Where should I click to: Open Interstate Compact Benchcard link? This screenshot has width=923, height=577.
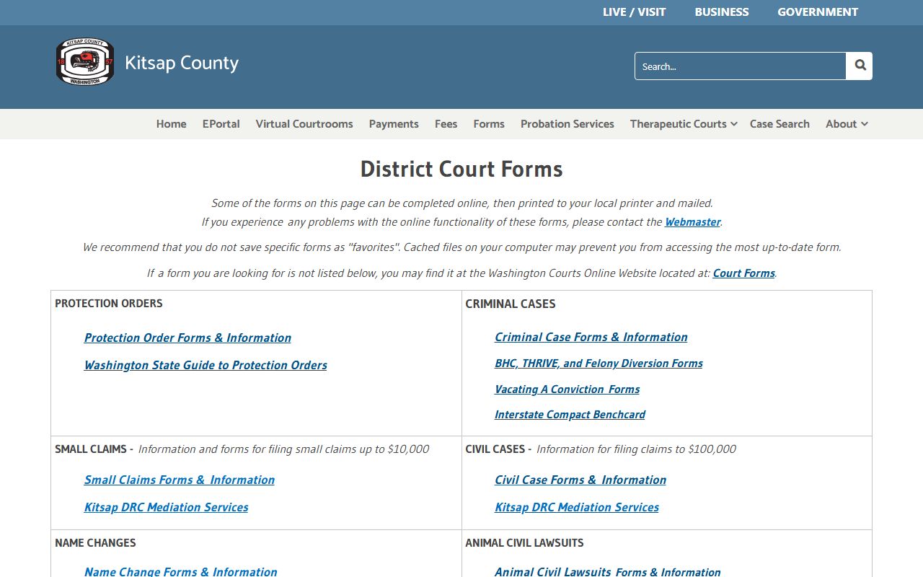[570, 415]
